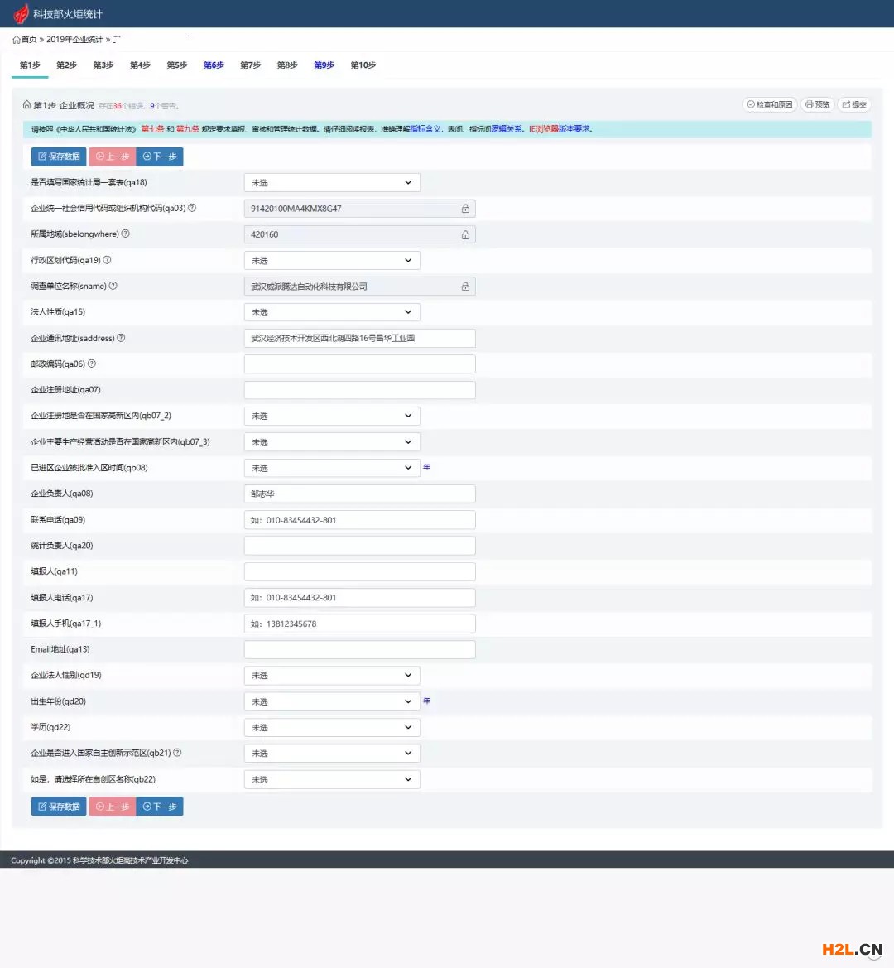Image resolution: width=894 pixels, height=968 pixels.
Task: Click the help icon next to 企业统一社会信用代码(qa03)
Action: click(192, 208)
